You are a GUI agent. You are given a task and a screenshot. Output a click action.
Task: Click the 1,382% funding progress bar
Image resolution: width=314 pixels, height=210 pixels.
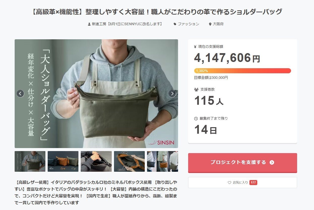click(x=242, y=71)
